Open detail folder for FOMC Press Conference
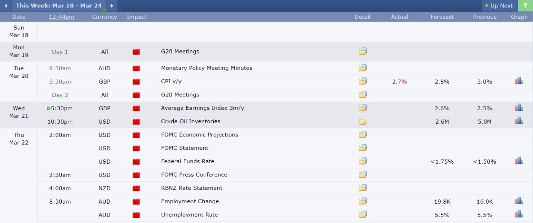This screenshot has width=533, height=223. [362, 174]
